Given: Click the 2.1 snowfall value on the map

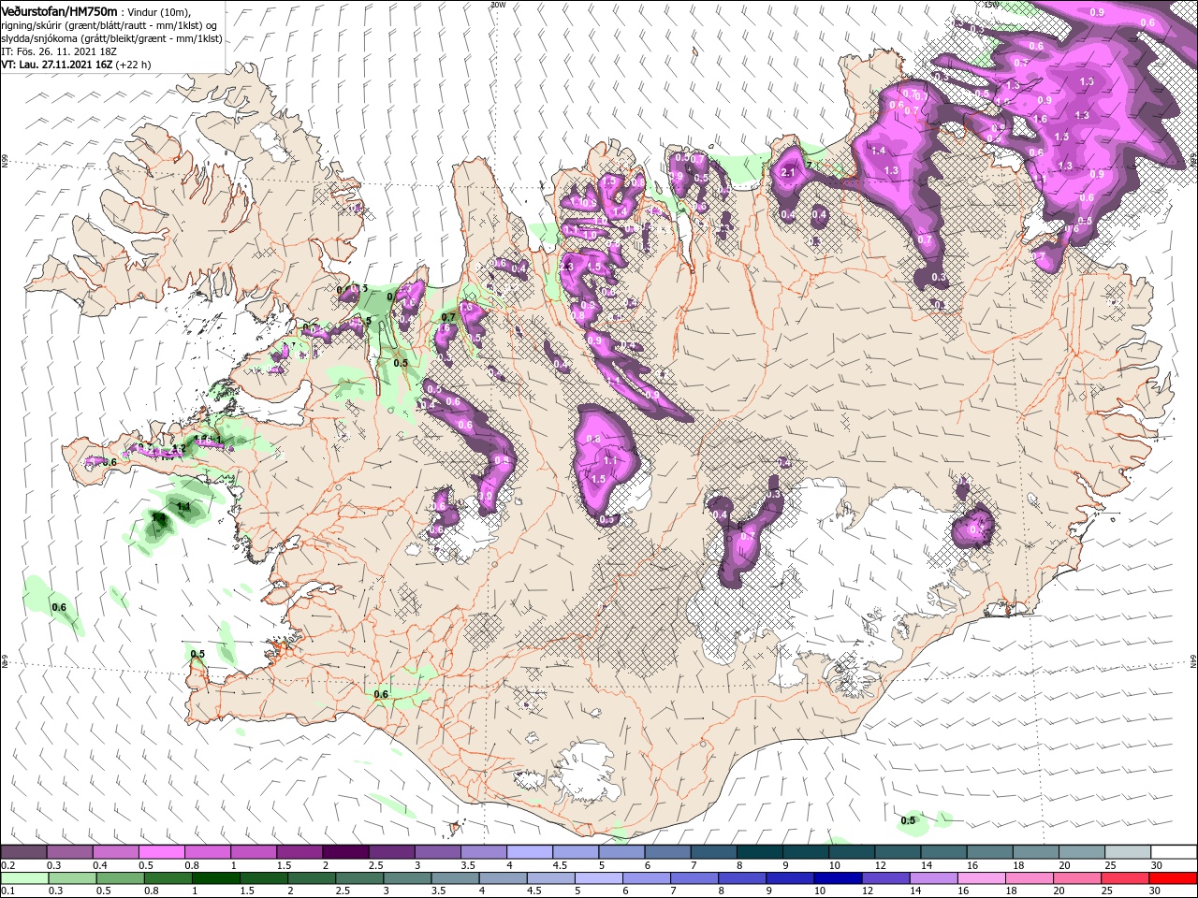Looking at the screenshot, I should (788, 172).
